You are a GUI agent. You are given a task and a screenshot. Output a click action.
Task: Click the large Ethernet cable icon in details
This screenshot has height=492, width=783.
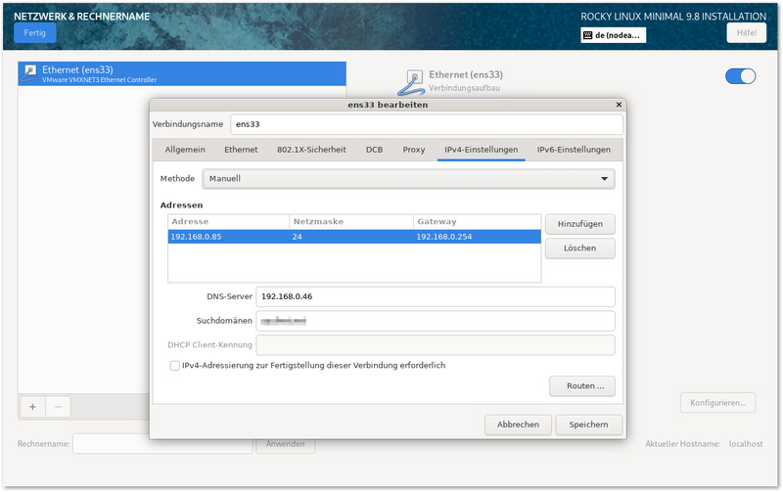click(411, 82)
